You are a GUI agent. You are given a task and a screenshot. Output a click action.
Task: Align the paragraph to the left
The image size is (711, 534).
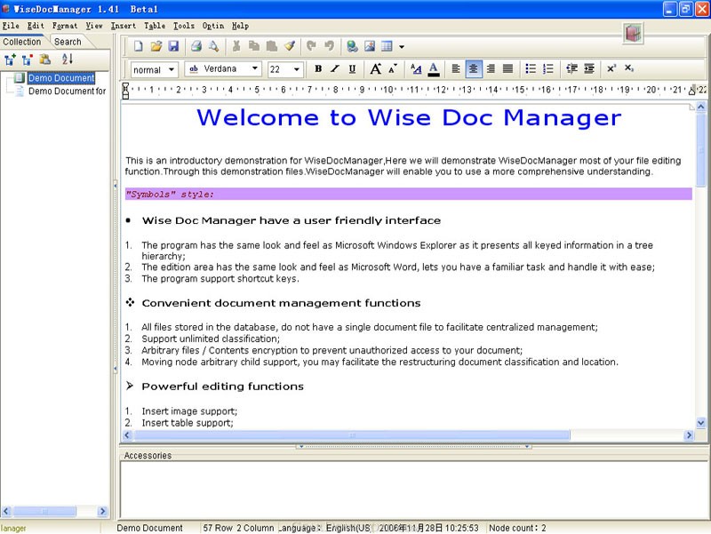(456, 68)
